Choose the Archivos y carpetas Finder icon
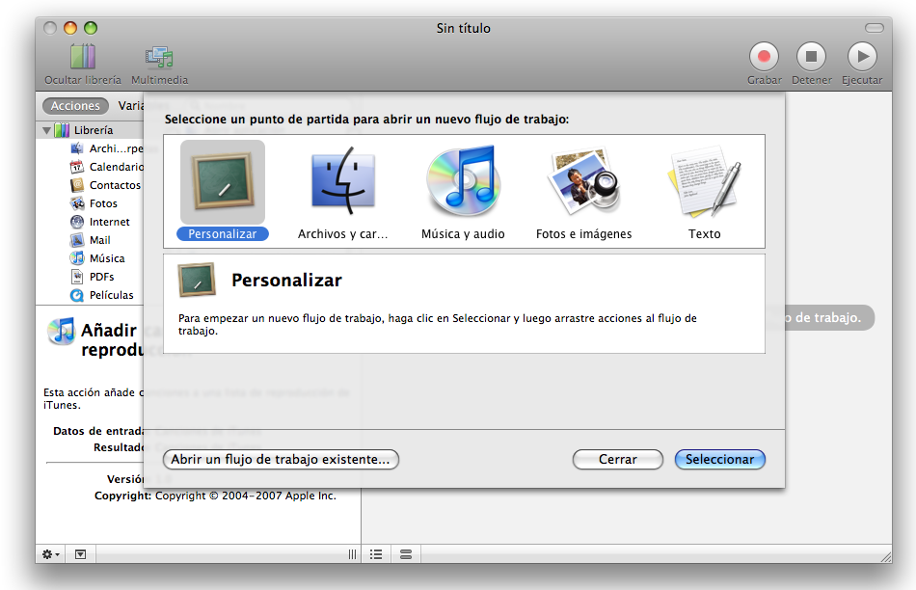 click(343, 180)
